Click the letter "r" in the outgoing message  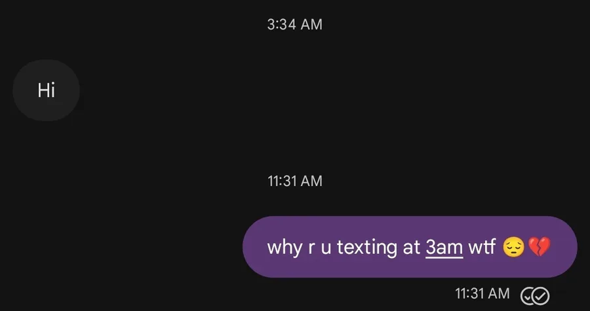[311, 249]
